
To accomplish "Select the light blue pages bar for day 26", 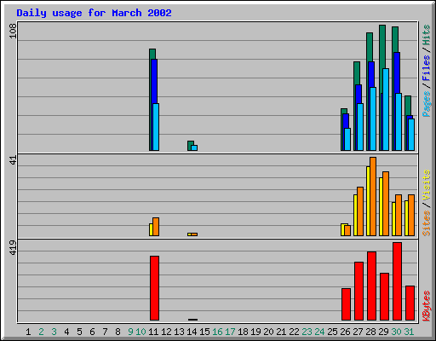I will click(x=347, y=139).
